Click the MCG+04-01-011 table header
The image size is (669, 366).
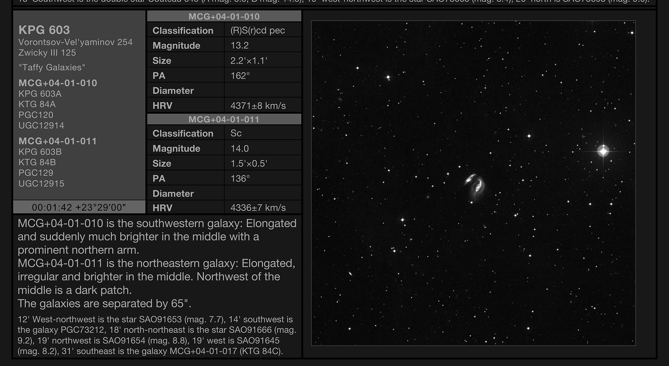tap(224, 119)
